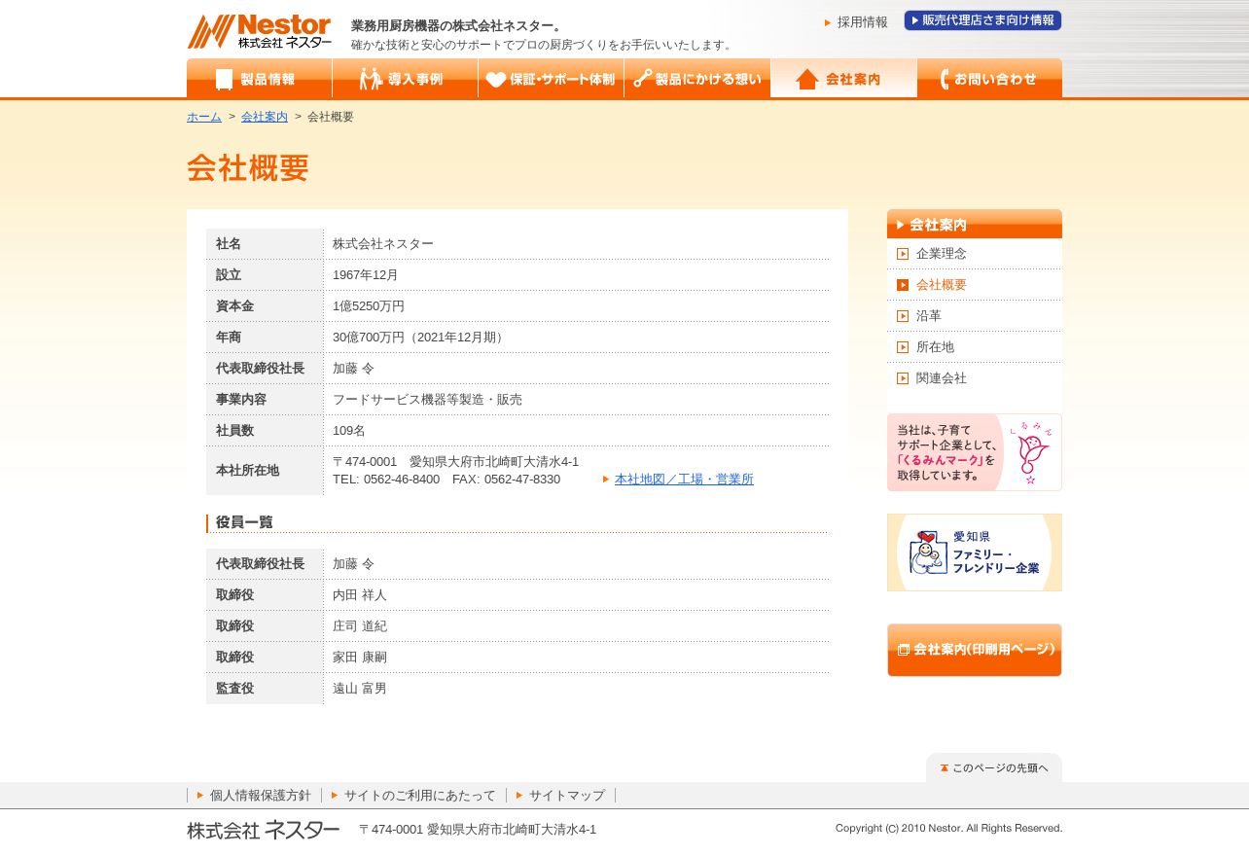Viewport: 1249px width, 855px height.
Task: Click the arrow icon beside 関連会社
Action: click(903, 378)
